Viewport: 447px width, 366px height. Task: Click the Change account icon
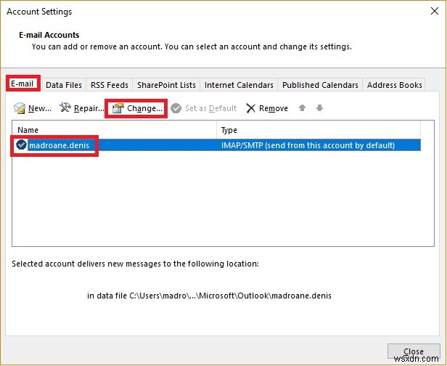[118, 108]
